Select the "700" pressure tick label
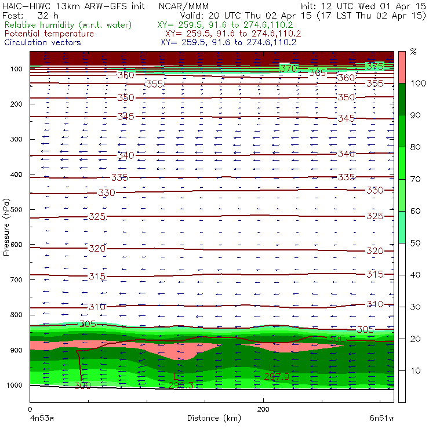The width and height of the screenshot is (429, 429). pos(16,280)
